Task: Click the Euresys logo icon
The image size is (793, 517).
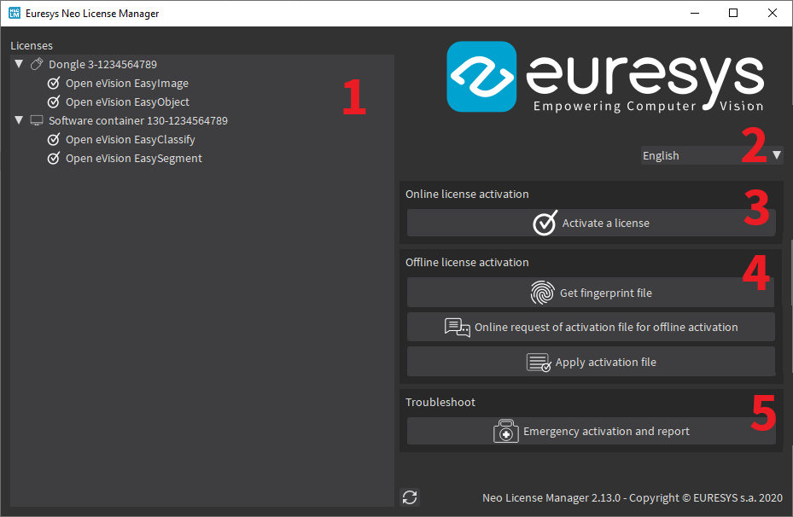Action: coord(481,77)
